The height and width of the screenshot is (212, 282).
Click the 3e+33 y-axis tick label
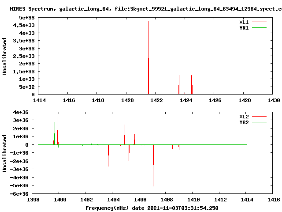tap(27, 49)
